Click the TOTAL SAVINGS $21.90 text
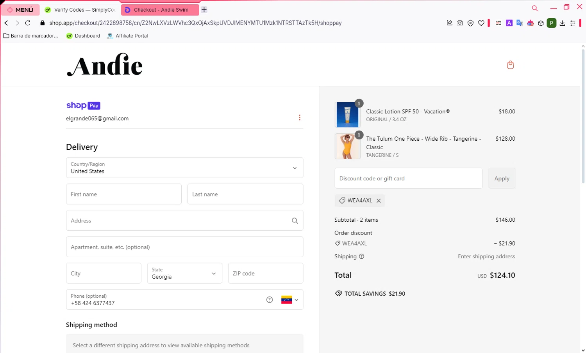The image size is (586, 353). tap(370, 294)
